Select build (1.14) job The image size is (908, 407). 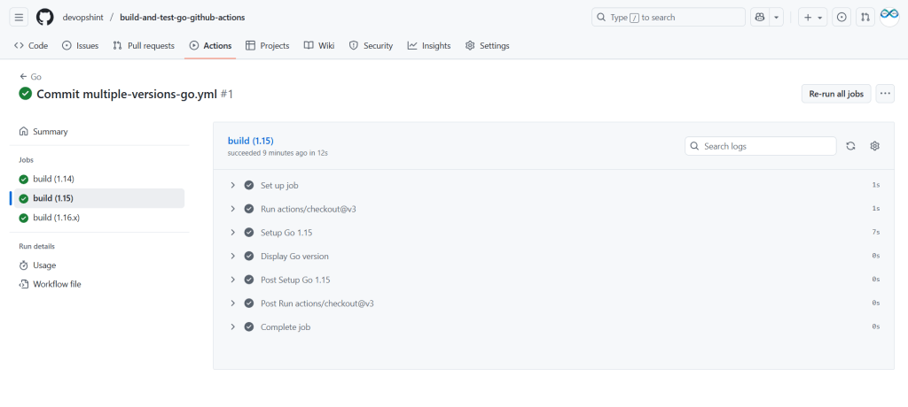[98, 180]
